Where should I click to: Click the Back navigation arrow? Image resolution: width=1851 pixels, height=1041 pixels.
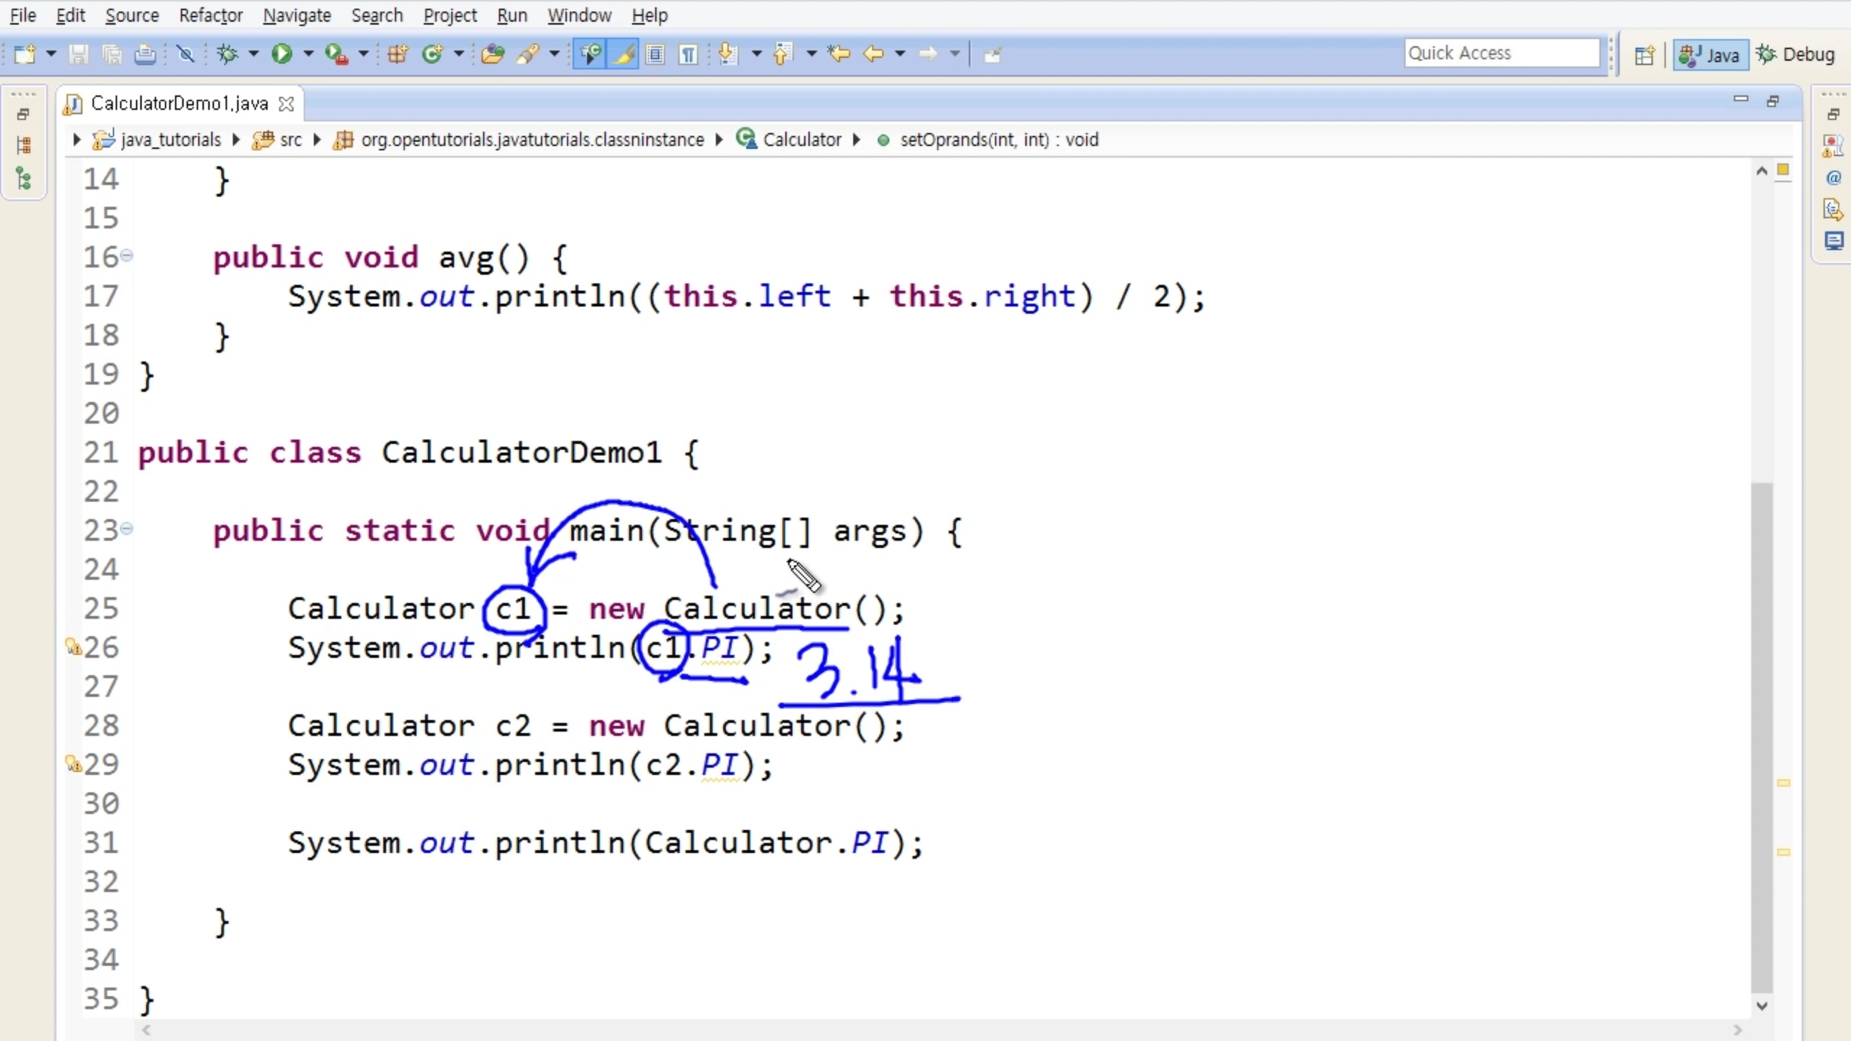873,54
